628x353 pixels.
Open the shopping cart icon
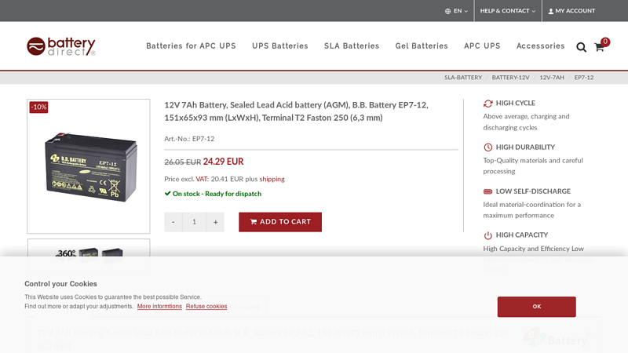(x=599, y=47)
